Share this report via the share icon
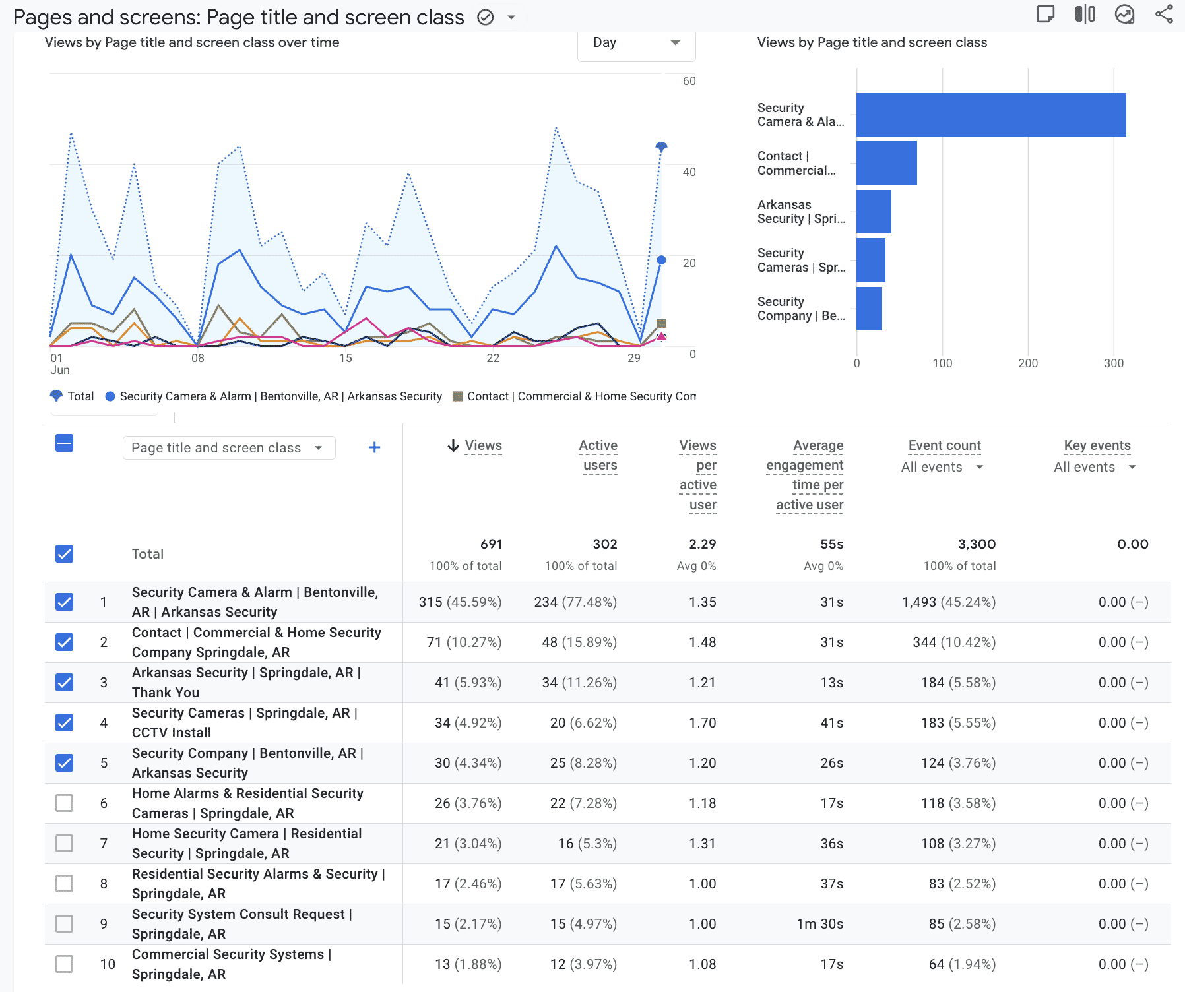 pyautogui.click(x=1164, y=15)
